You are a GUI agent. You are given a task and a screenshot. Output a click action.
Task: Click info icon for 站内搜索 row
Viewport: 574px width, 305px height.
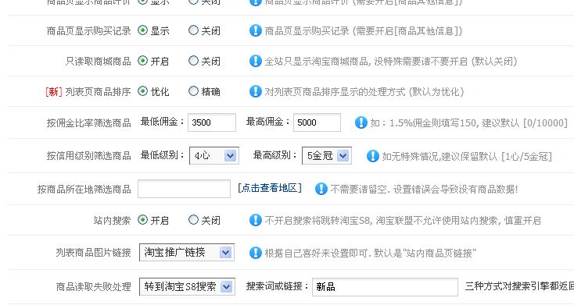[255, 220]
